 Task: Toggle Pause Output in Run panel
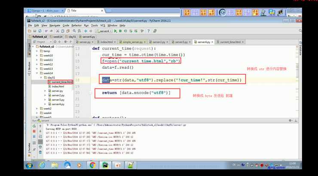34,137
